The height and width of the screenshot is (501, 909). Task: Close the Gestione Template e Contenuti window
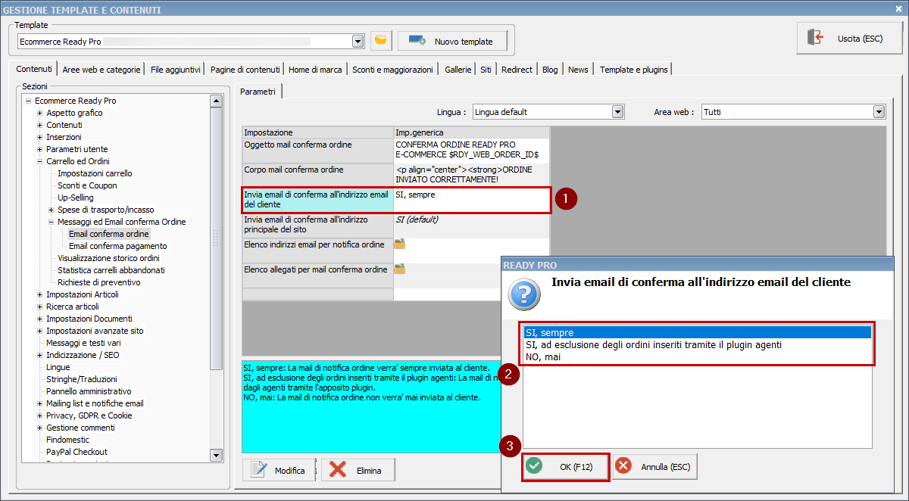coord(898,9)
